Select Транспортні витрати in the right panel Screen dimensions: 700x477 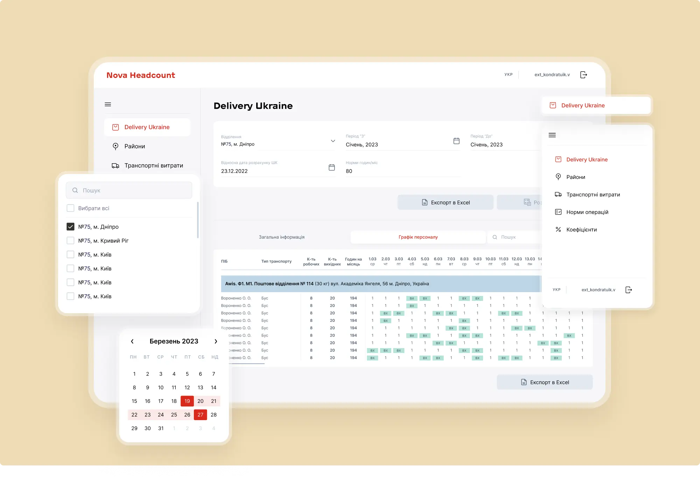pyautogui.click(x=593, y=195)
